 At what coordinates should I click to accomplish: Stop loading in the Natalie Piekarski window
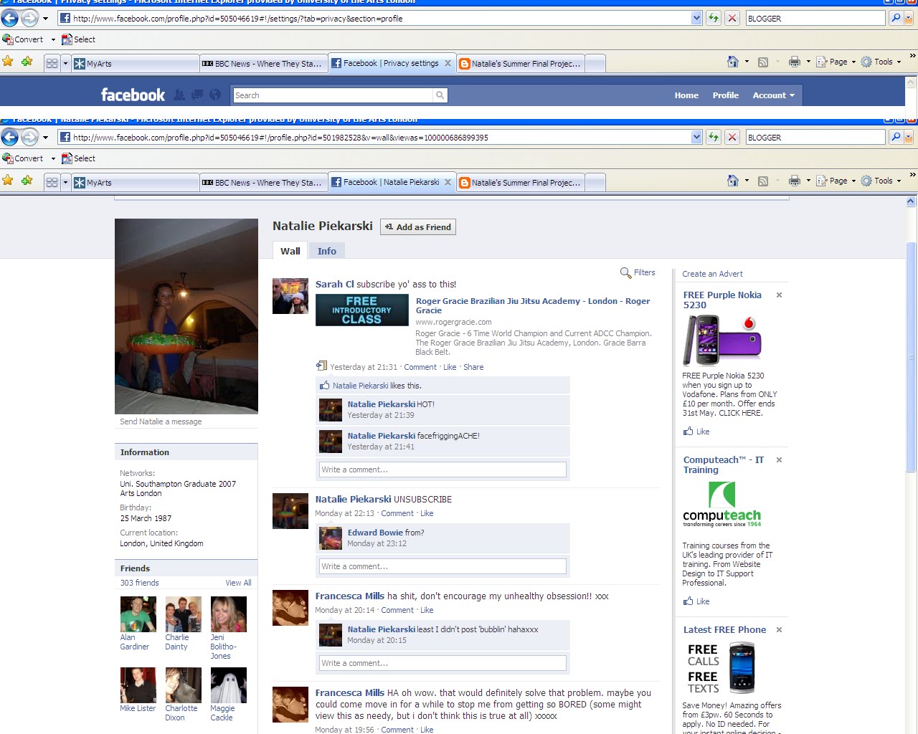[732, 137]
